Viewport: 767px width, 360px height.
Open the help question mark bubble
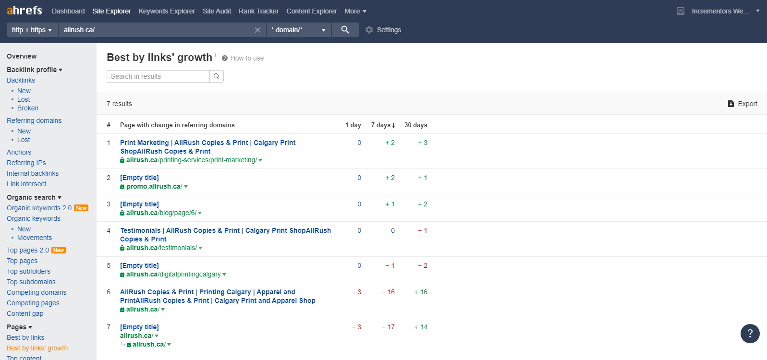[750, 333]
